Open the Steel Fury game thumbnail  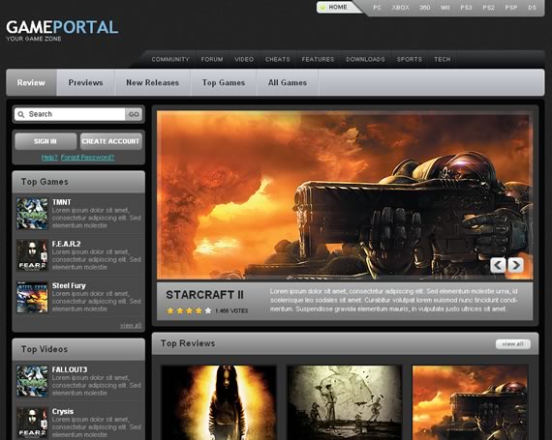click(x=32, y=297)
